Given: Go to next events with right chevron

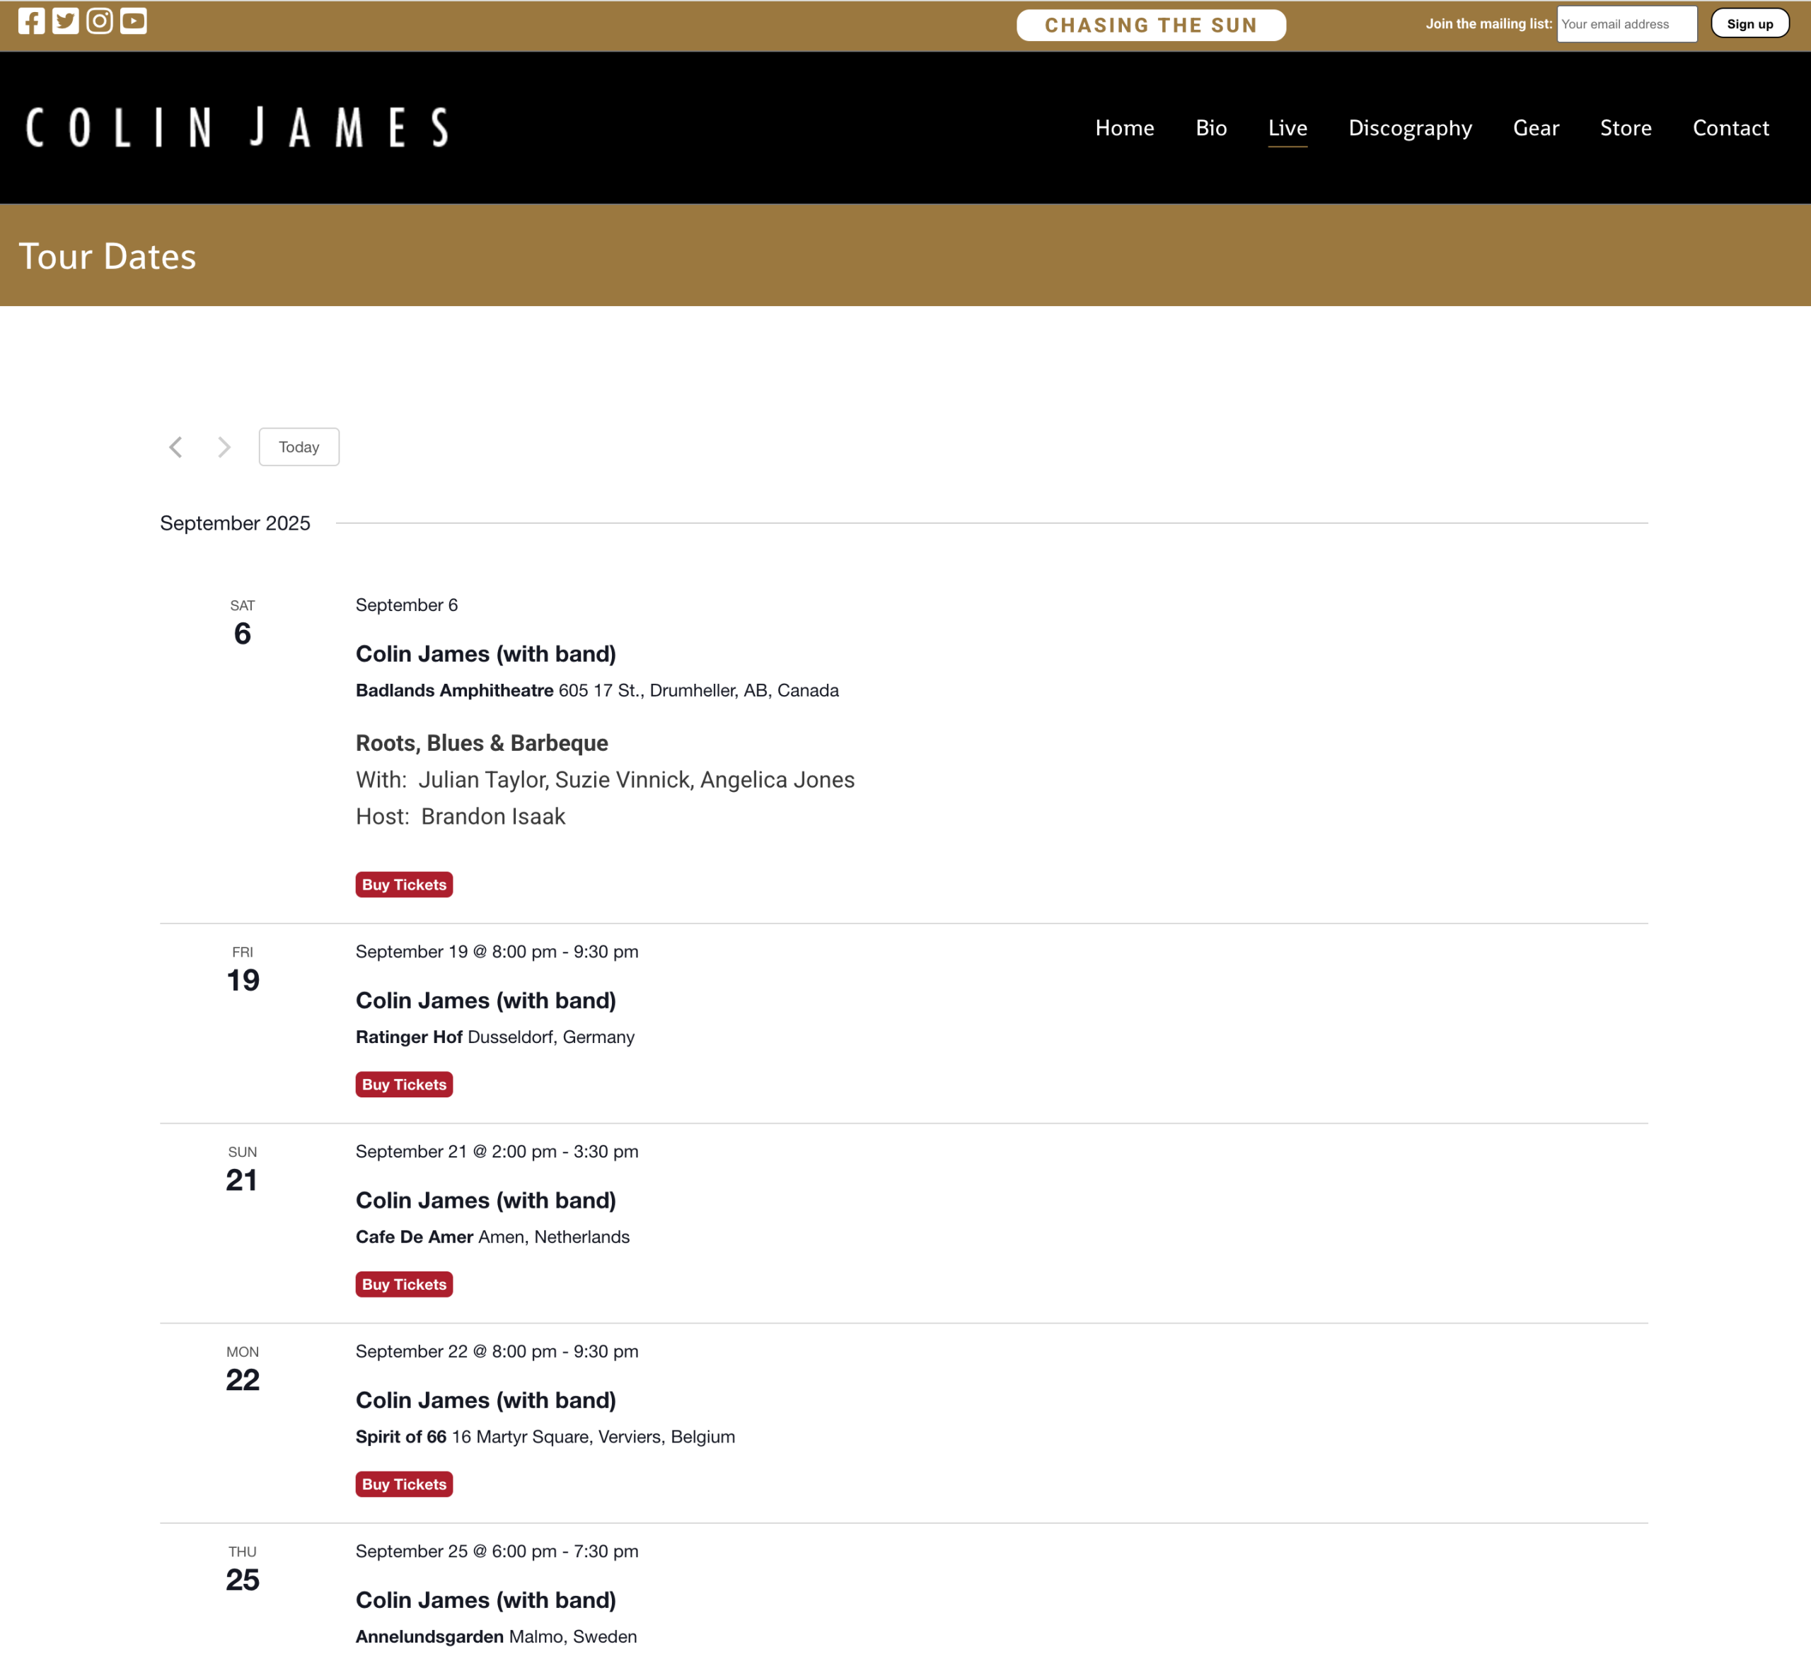Looking at the screenshot, I should pyautogui.click(x=224, y=447).
